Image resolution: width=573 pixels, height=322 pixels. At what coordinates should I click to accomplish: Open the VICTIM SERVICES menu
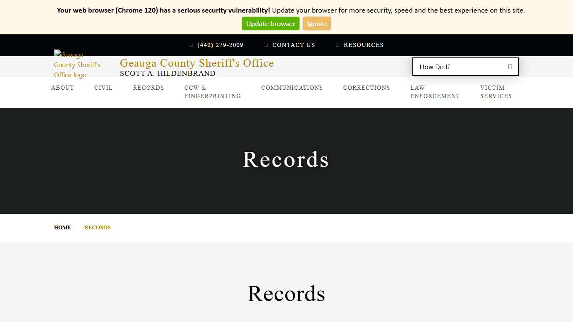tap(496, 92)
